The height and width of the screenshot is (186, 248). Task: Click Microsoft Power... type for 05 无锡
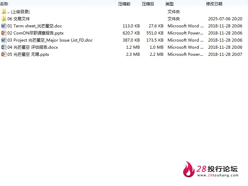[185, 54]
